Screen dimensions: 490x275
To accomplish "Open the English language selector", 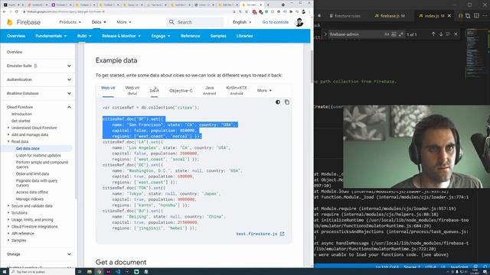I will [242, 22].
